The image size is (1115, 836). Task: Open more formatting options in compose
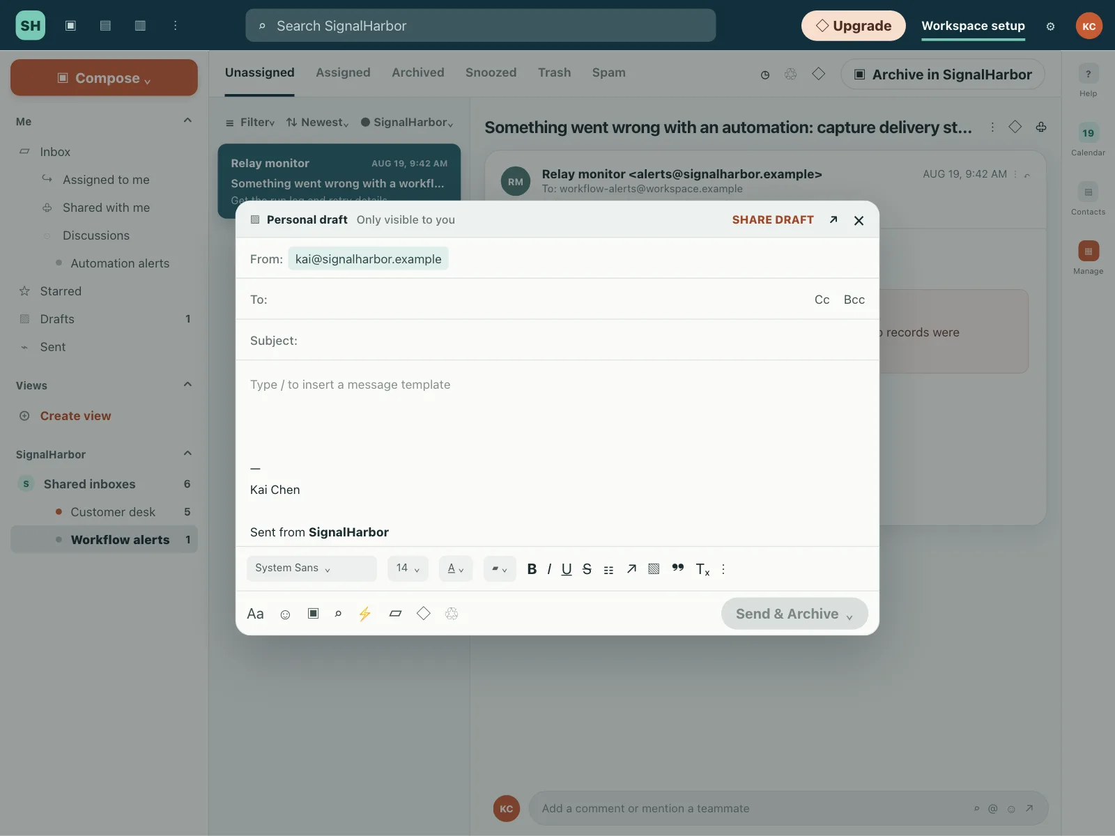pyautogui.click(x=723, y=568)
